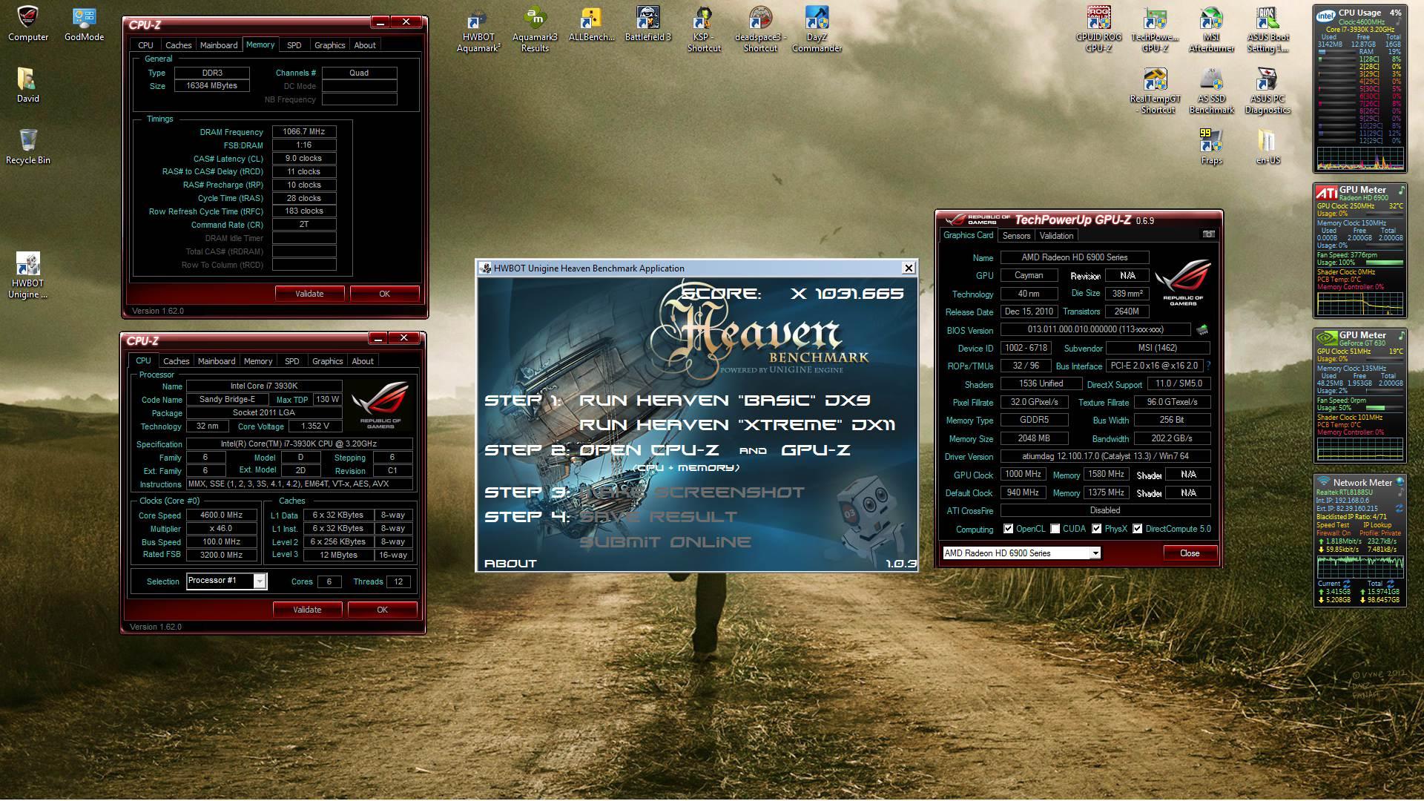Run Heaven "Basic" DX9 benchmark

(x=725, y=400)
